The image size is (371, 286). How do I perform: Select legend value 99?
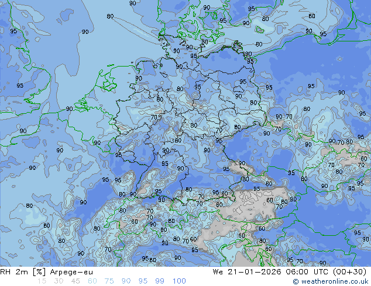tap(160, 281)
